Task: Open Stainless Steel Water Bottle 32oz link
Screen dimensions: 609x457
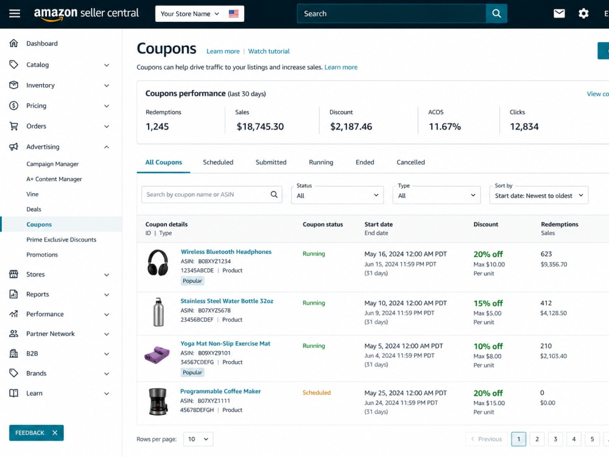Action: point(227,301)
